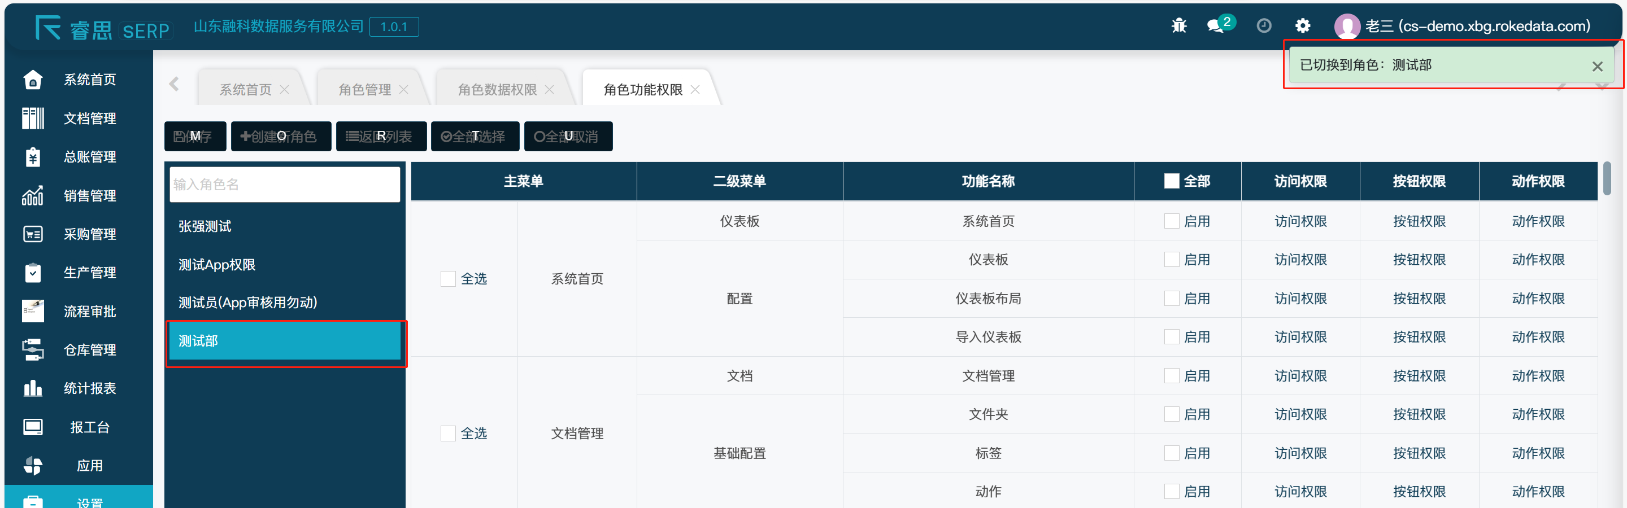The height and width of the screenshot is (508, 1627).
Task: Toggle the 全部 checkbox in table header
Action: [x=1171, y=181]
